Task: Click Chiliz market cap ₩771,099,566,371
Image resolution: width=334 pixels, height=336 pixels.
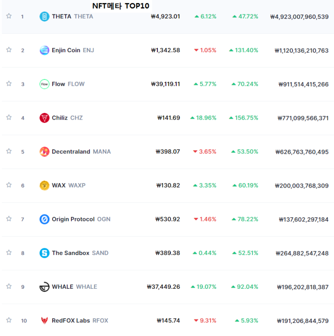Action: [303, 118]
